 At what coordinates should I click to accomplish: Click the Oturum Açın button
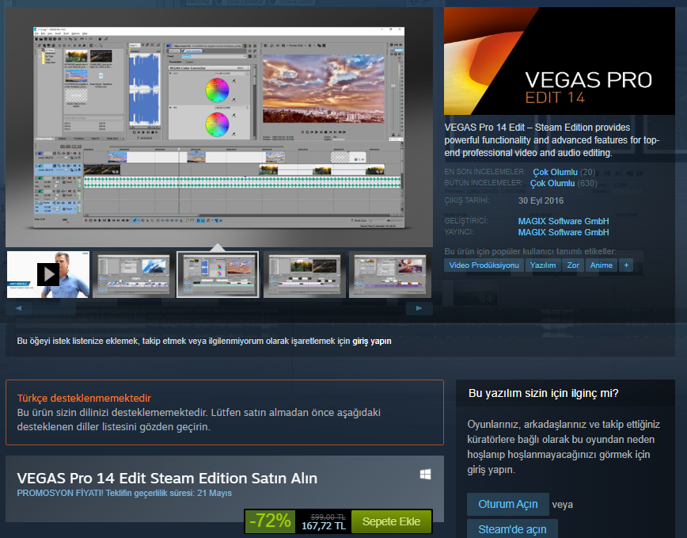pyautogui.click(x=508, y=504)
